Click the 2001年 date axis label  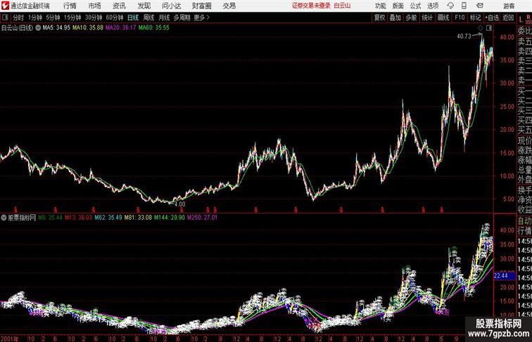tap(9, 338)
